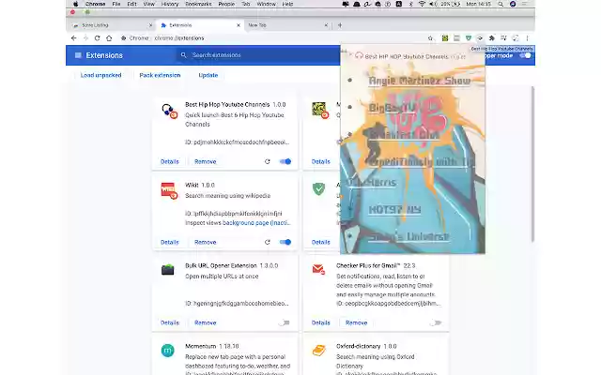The height and width of the screenshot is (375, 601).
Task: Open the BigBoyTV link in popup
Action: pos(393,108)
